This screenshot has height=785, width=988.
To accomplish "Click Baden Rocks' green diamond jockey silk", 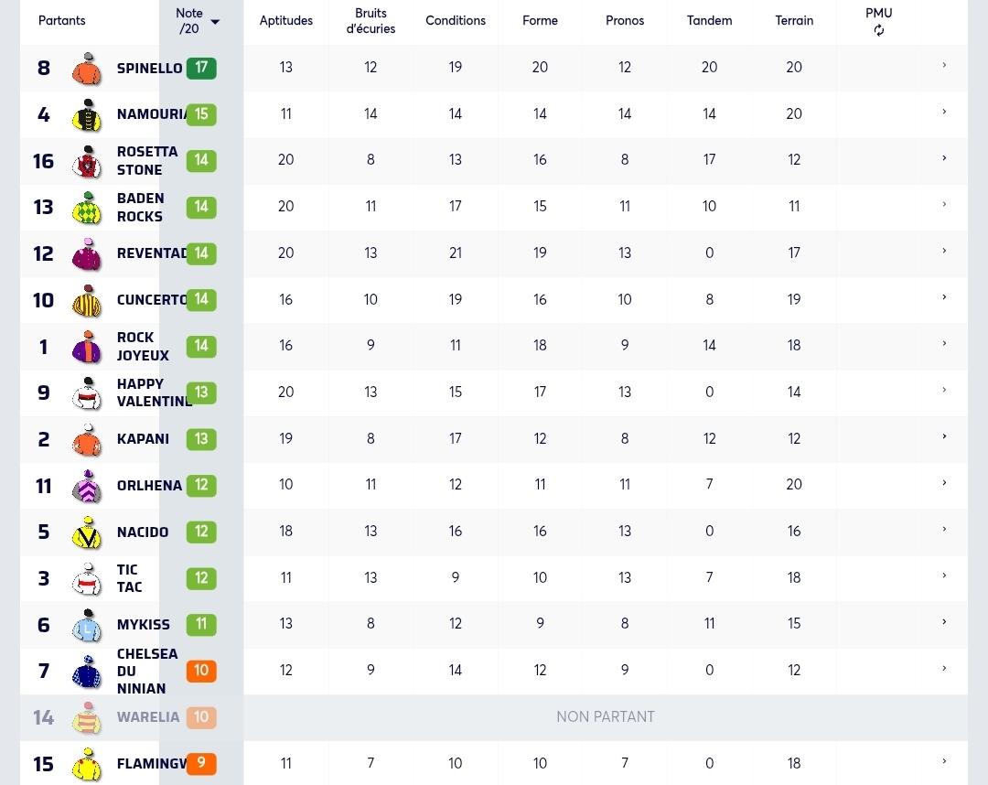I will [87, 208].
